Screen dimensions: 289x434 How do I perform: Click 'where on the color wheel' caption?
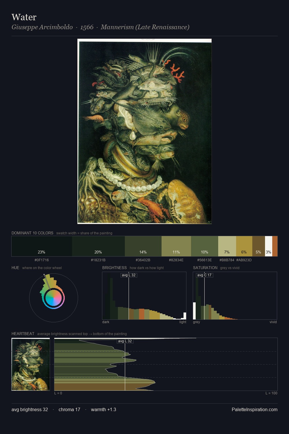point(42,268)
